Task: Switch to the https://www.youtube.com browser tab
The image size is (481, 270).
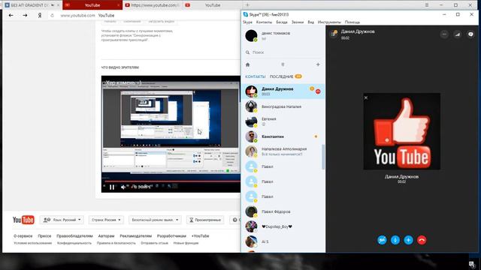Action: point(153,5)
